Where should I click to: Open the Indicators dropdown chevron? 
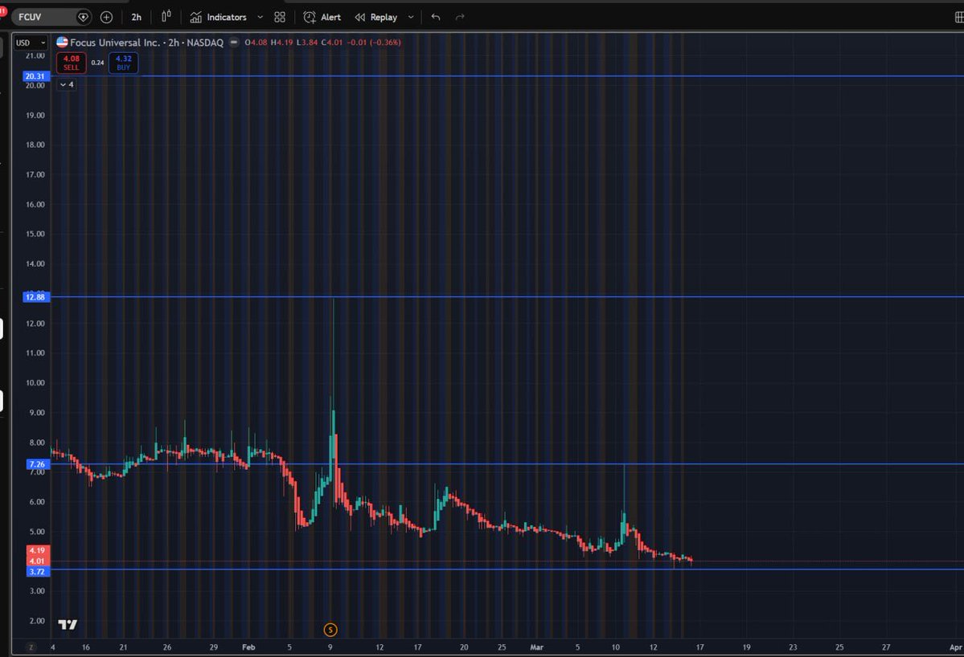click(x=259, y=17)
